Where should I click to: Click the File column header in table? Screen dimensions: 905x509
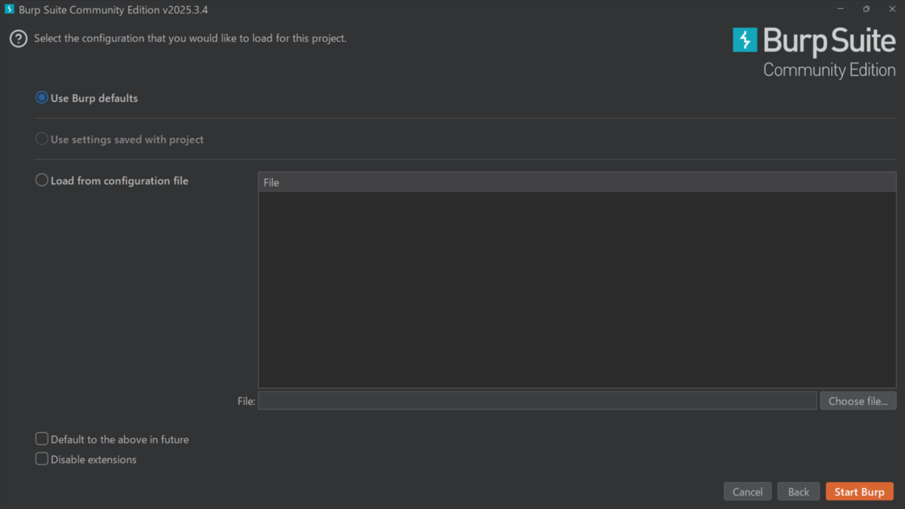coord(577,182)
